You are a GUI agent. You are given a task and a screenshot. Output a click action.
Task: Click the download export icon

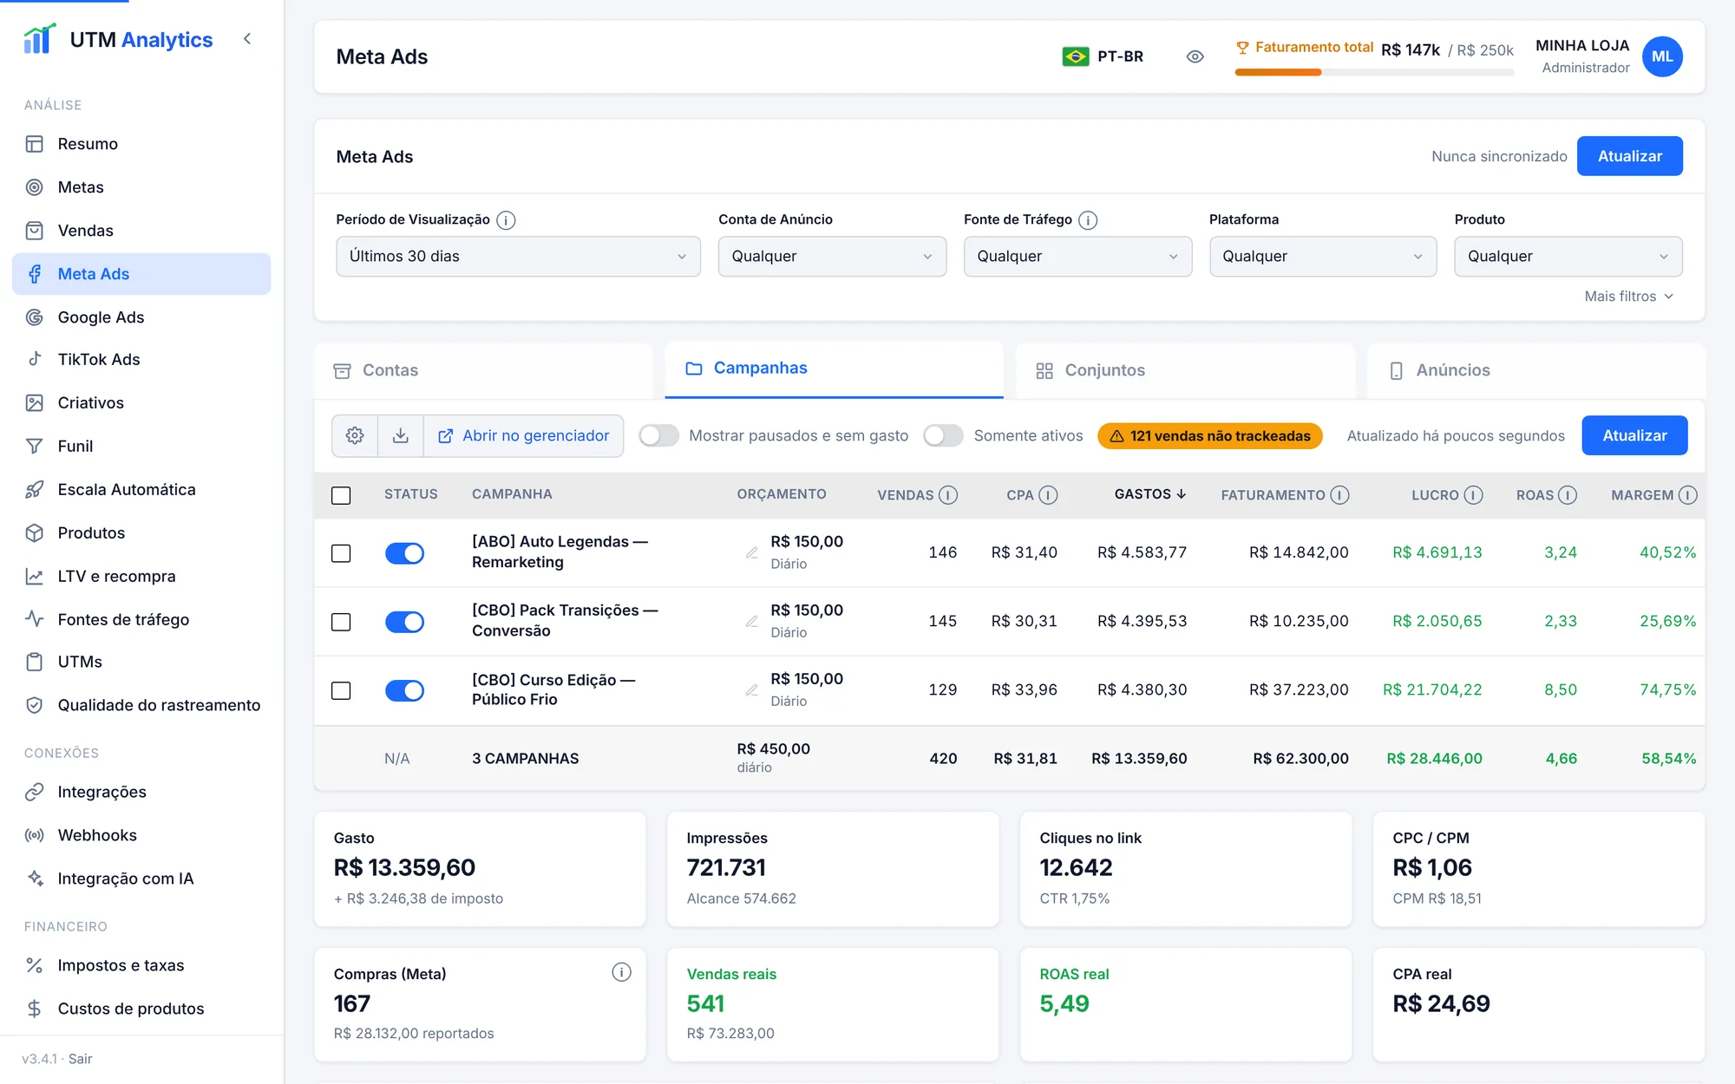click(401, 435)
